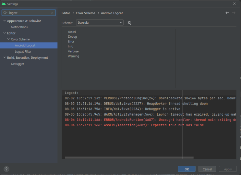Viewport: 241px width, 175px height.
Task: Click Android Logcat in the breadcrumb
Action: (x=112, y=13)
